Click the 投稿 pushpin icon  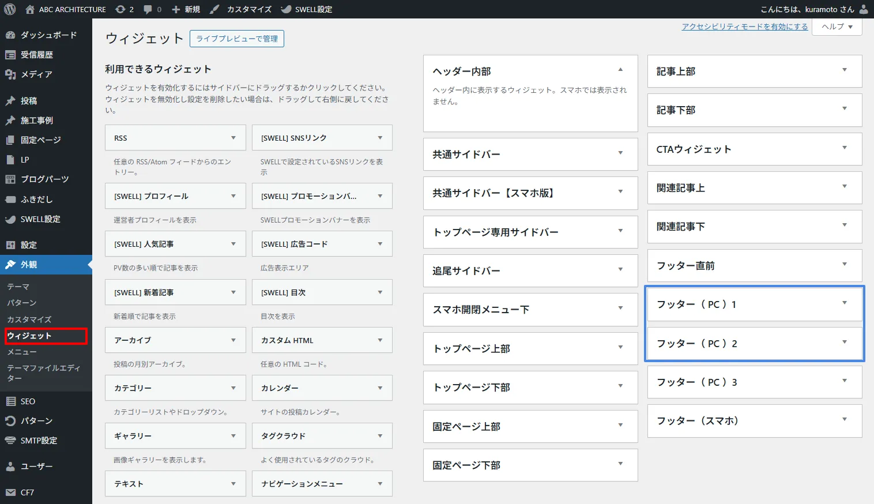coord(10,101)
